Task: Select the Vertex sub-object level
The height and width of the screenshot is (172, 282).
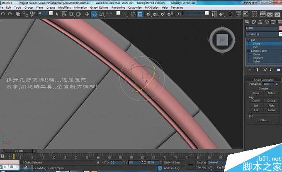Action: click(256, 54)
